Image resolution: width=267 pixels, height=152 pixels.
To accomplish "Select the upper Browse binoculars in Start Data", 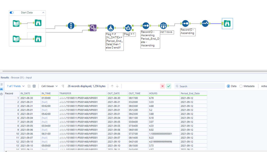I will coord(38,23).
